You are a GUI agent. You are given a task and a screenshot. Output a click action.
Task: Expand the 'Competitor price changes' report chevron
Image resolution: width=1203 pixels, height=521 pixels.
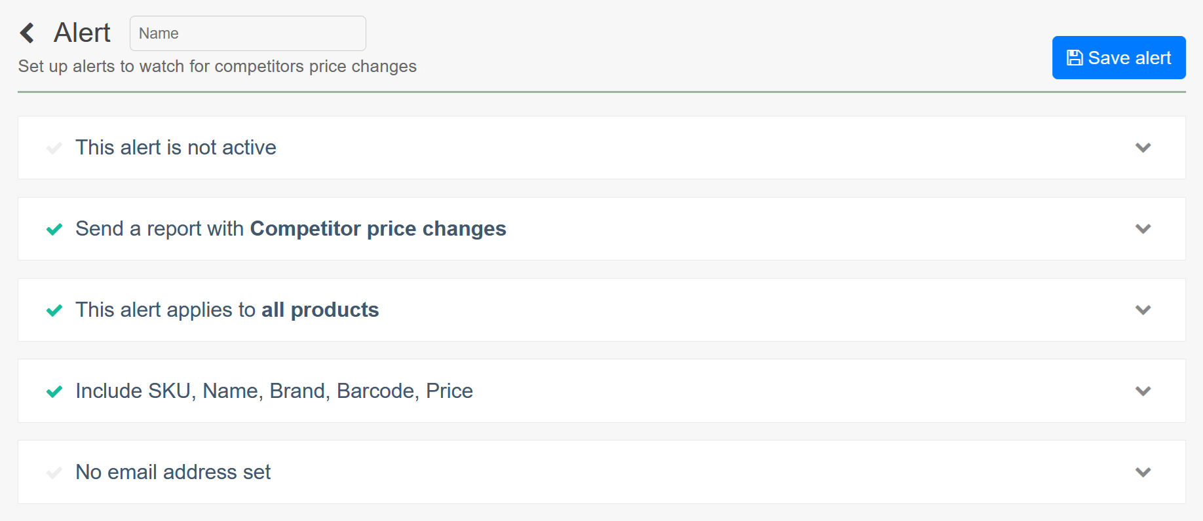click(1143, 229)
